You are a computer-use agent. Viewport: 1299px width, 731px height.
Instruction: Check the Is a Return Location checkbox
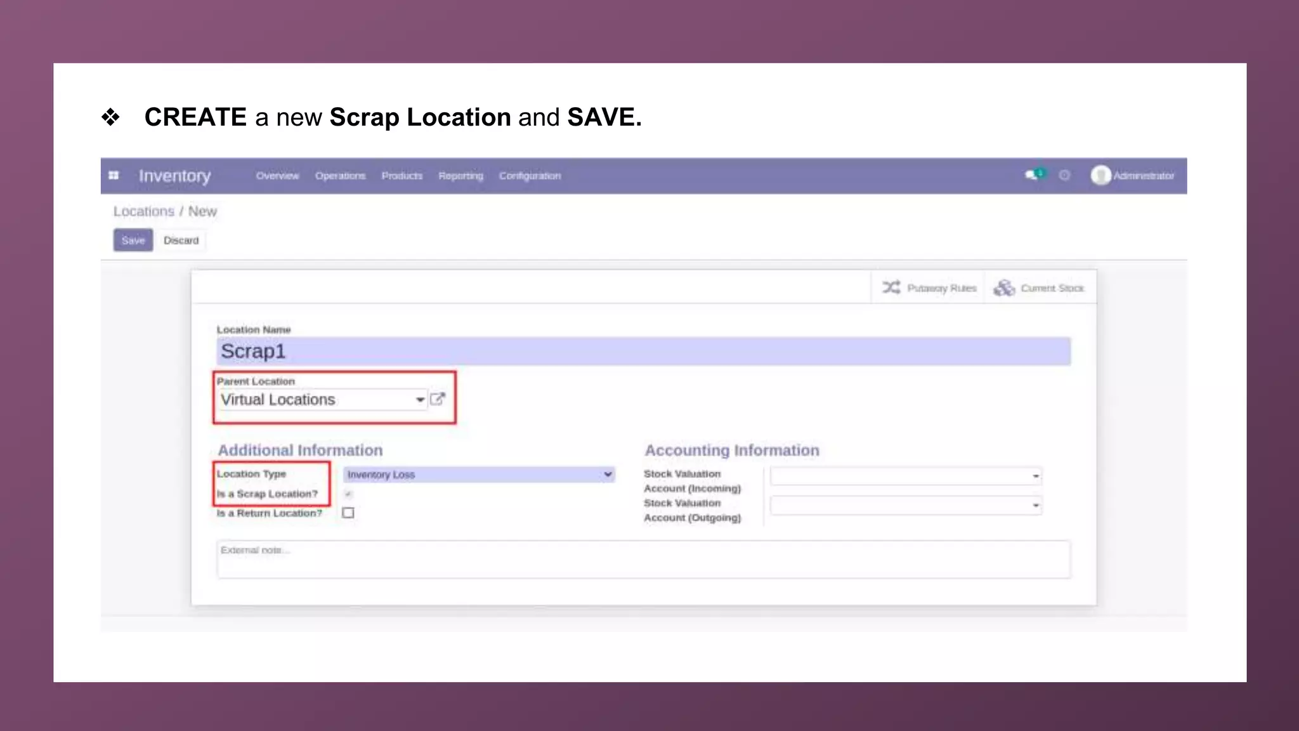[x=348, y=513]
